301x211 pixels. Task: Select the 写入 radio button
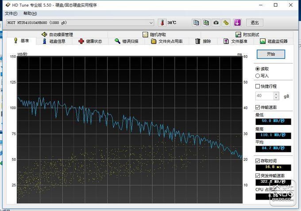(258, 76)
